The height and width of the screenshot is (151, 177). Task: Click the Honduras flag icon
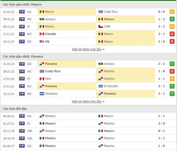tap(42, 94)
